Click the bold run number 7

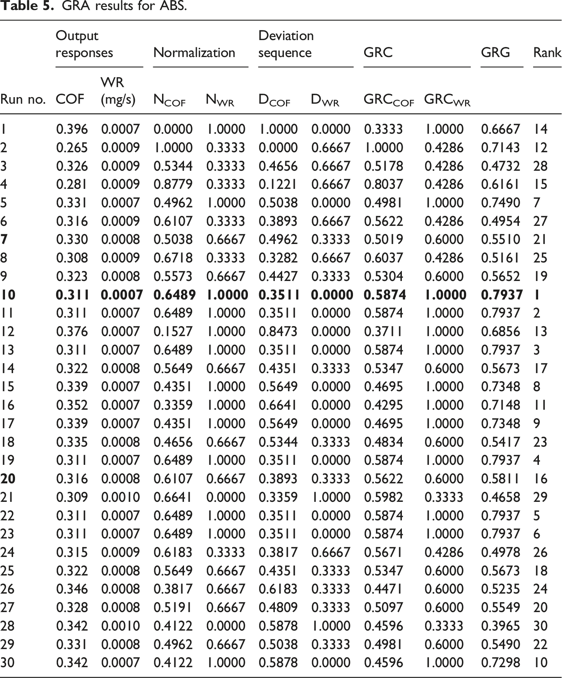(4, 239)
